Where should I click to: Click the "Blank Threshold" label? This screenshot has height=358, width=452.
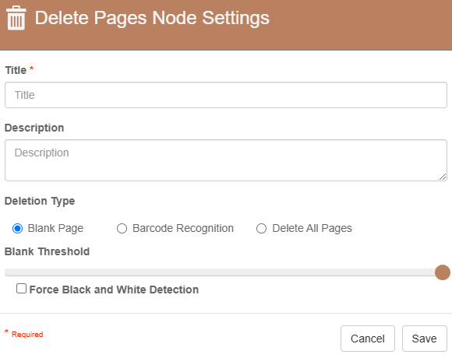[x=47, y=251]
